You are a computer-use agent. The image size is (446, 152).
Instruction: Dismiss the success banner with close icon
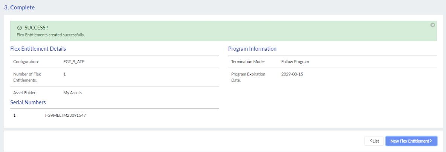coord(432,25)
